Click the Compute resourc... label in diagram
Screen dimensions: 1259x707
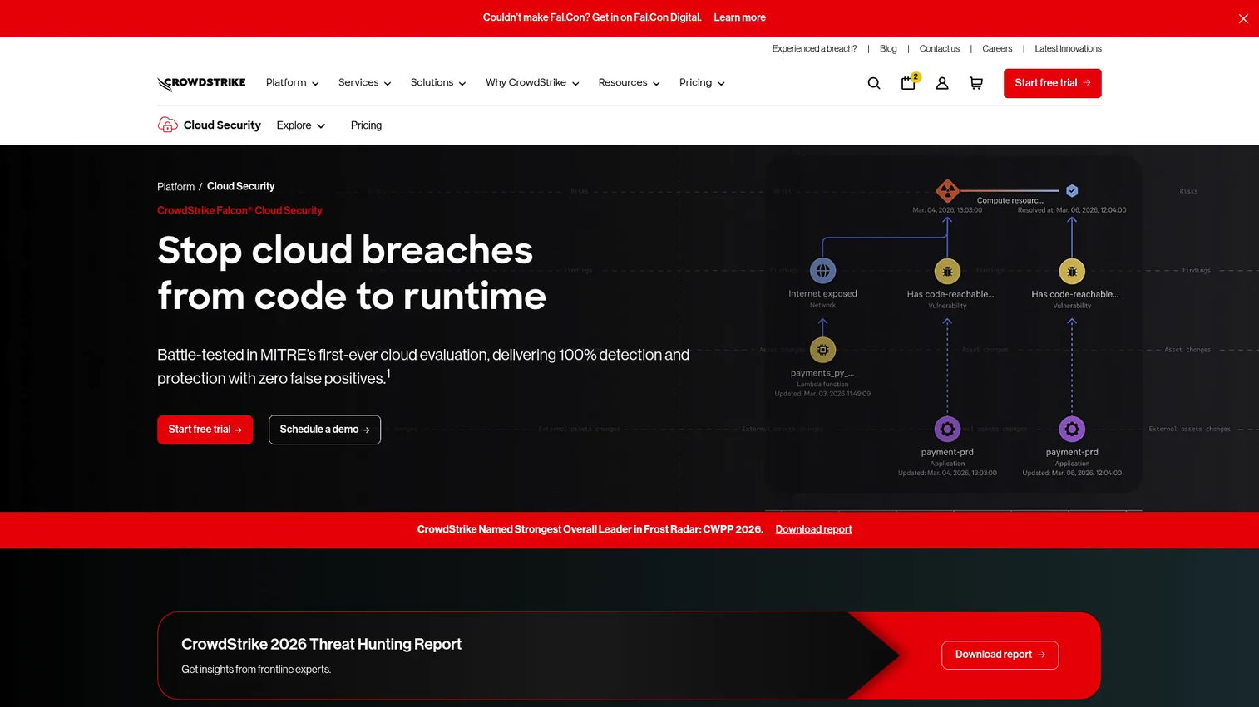coord(1010,200)
